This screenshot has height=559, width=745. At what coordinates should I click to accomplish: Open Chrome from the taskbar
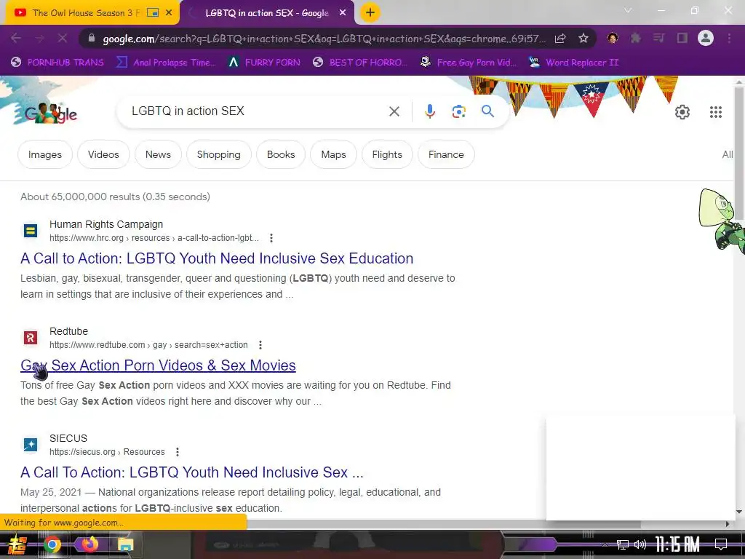[52, 544]
